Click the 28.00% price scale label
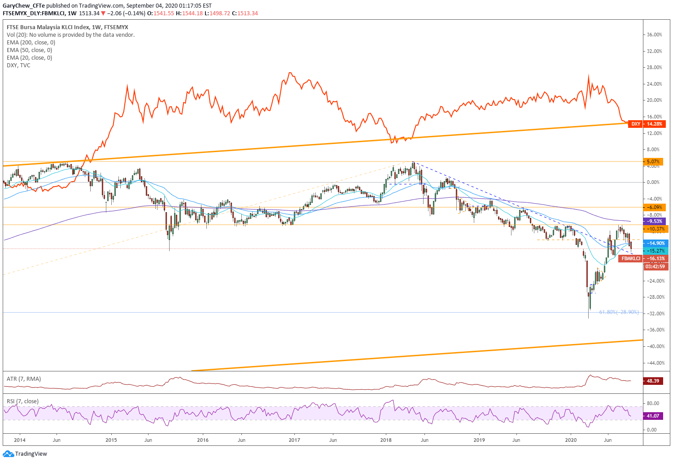 pos(655,68)
